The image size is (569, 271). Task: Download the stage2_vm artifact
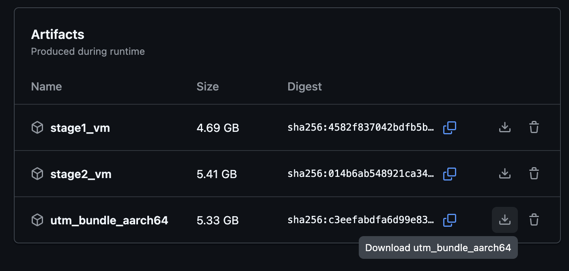(504, 174)
